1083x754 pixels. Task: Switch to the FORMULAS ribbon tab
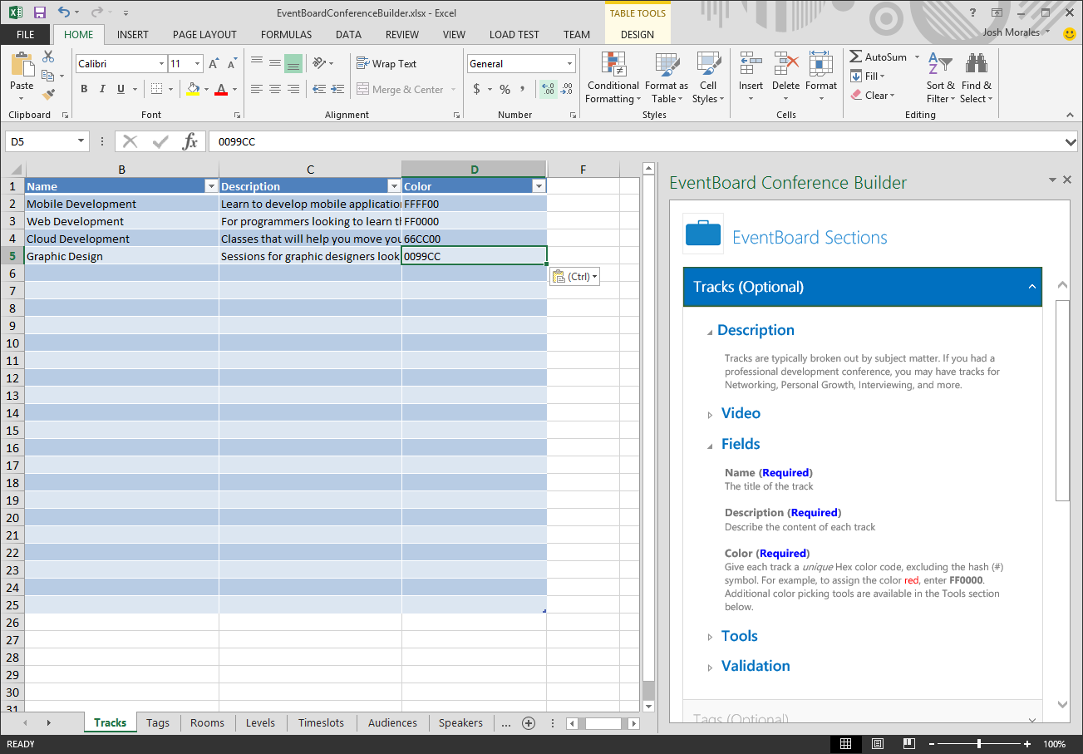[x=286, y=34]
